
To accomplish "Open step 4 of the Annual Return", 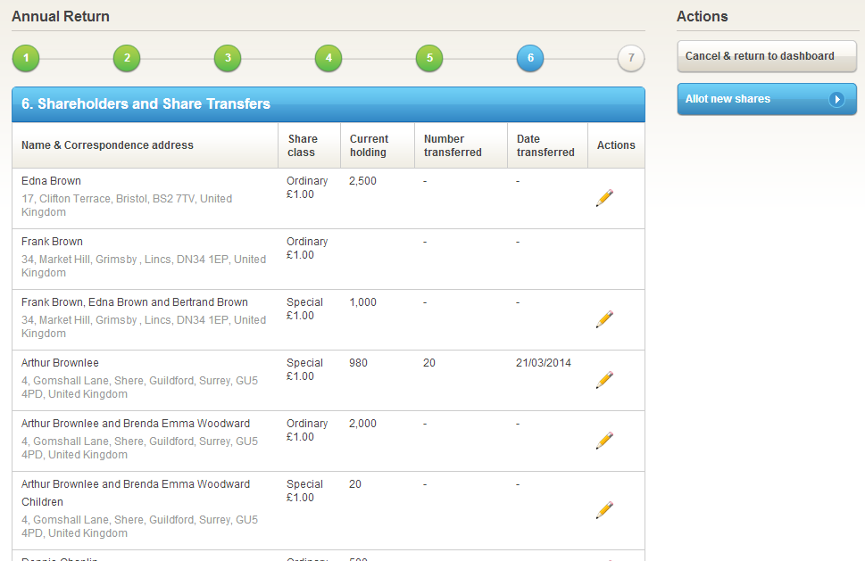I will point(329,59).
